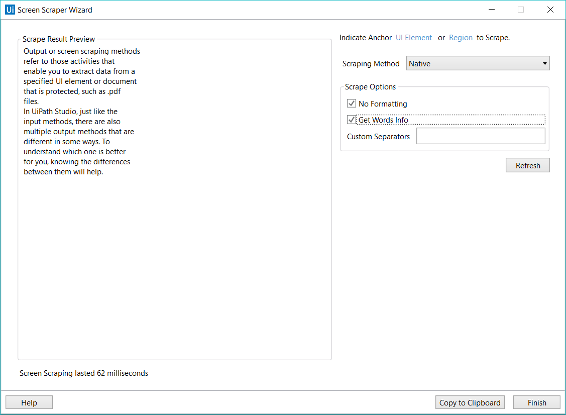Click the Help button

click(x=29, y=402)
